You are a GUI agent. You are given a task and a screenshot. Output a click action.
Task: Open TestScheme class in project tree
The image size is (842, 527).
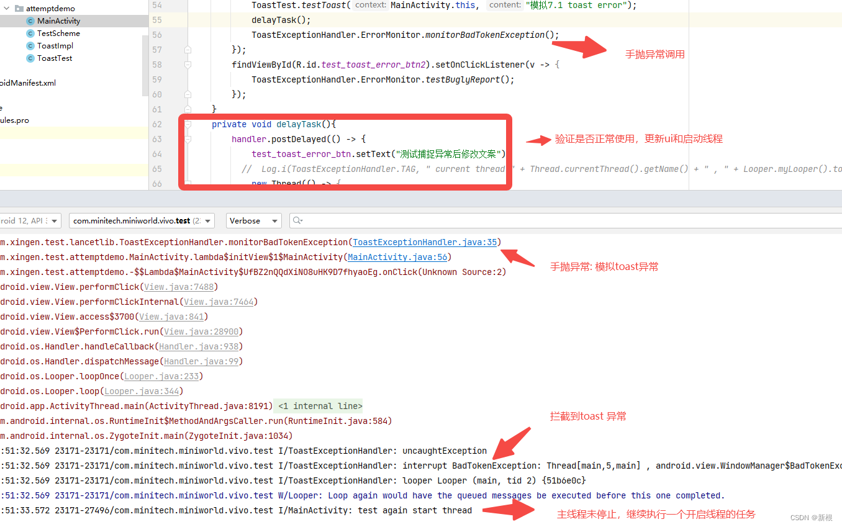58,34
